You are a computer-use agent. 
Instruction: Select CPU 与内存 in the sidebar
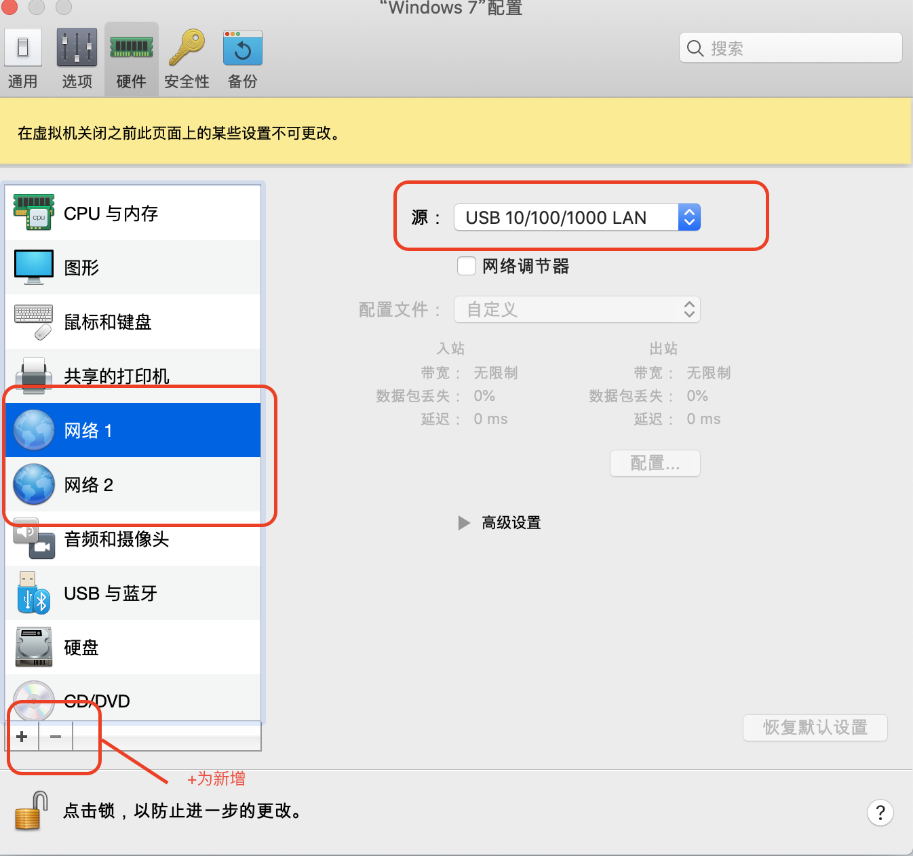pyautogui.click(x=133, y=213)
